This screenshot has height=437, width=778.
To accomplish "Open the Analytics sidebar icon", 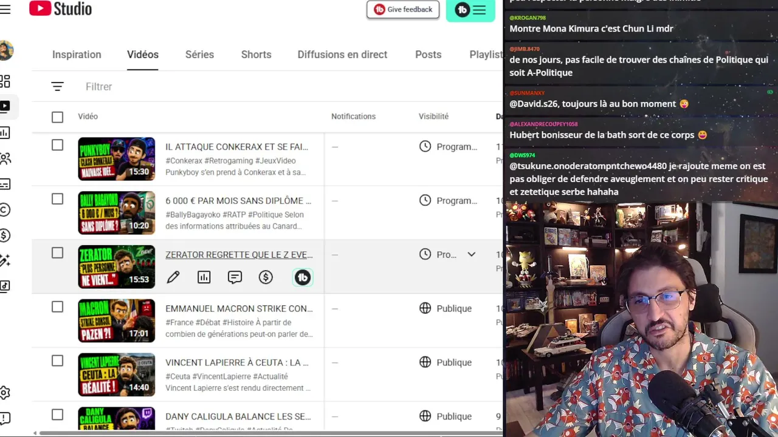I will click(x=5, y=132).
